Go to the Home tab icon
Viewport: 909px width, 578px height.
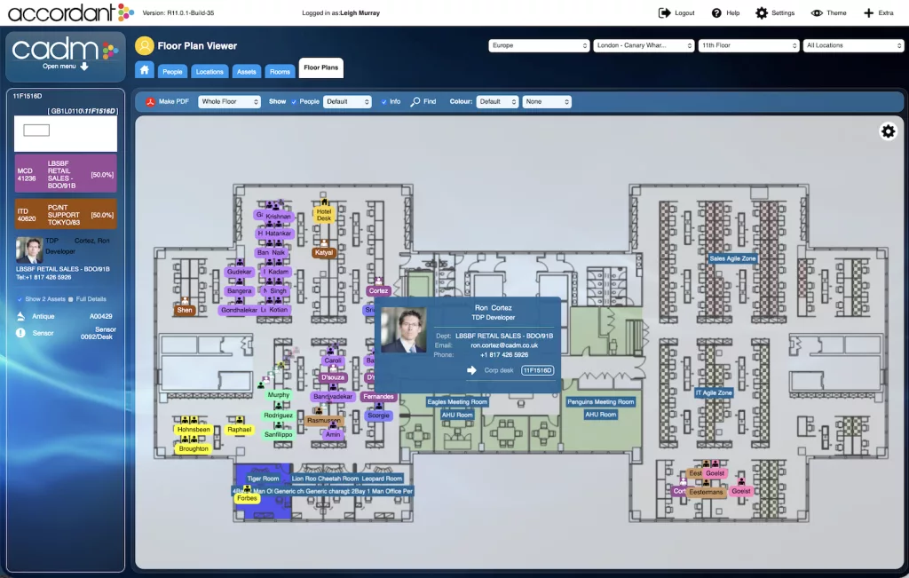coord(145,70)
